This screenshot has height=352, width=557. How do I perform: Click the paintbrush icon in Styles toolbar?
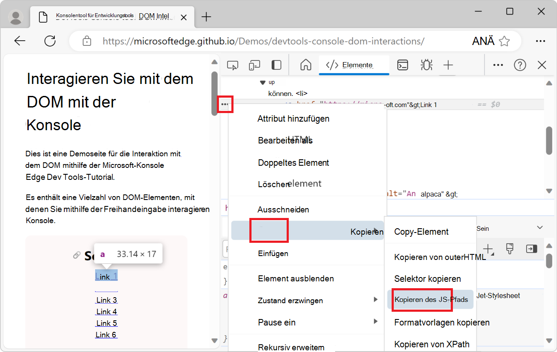pyautogui.click(x=509, y=249)
